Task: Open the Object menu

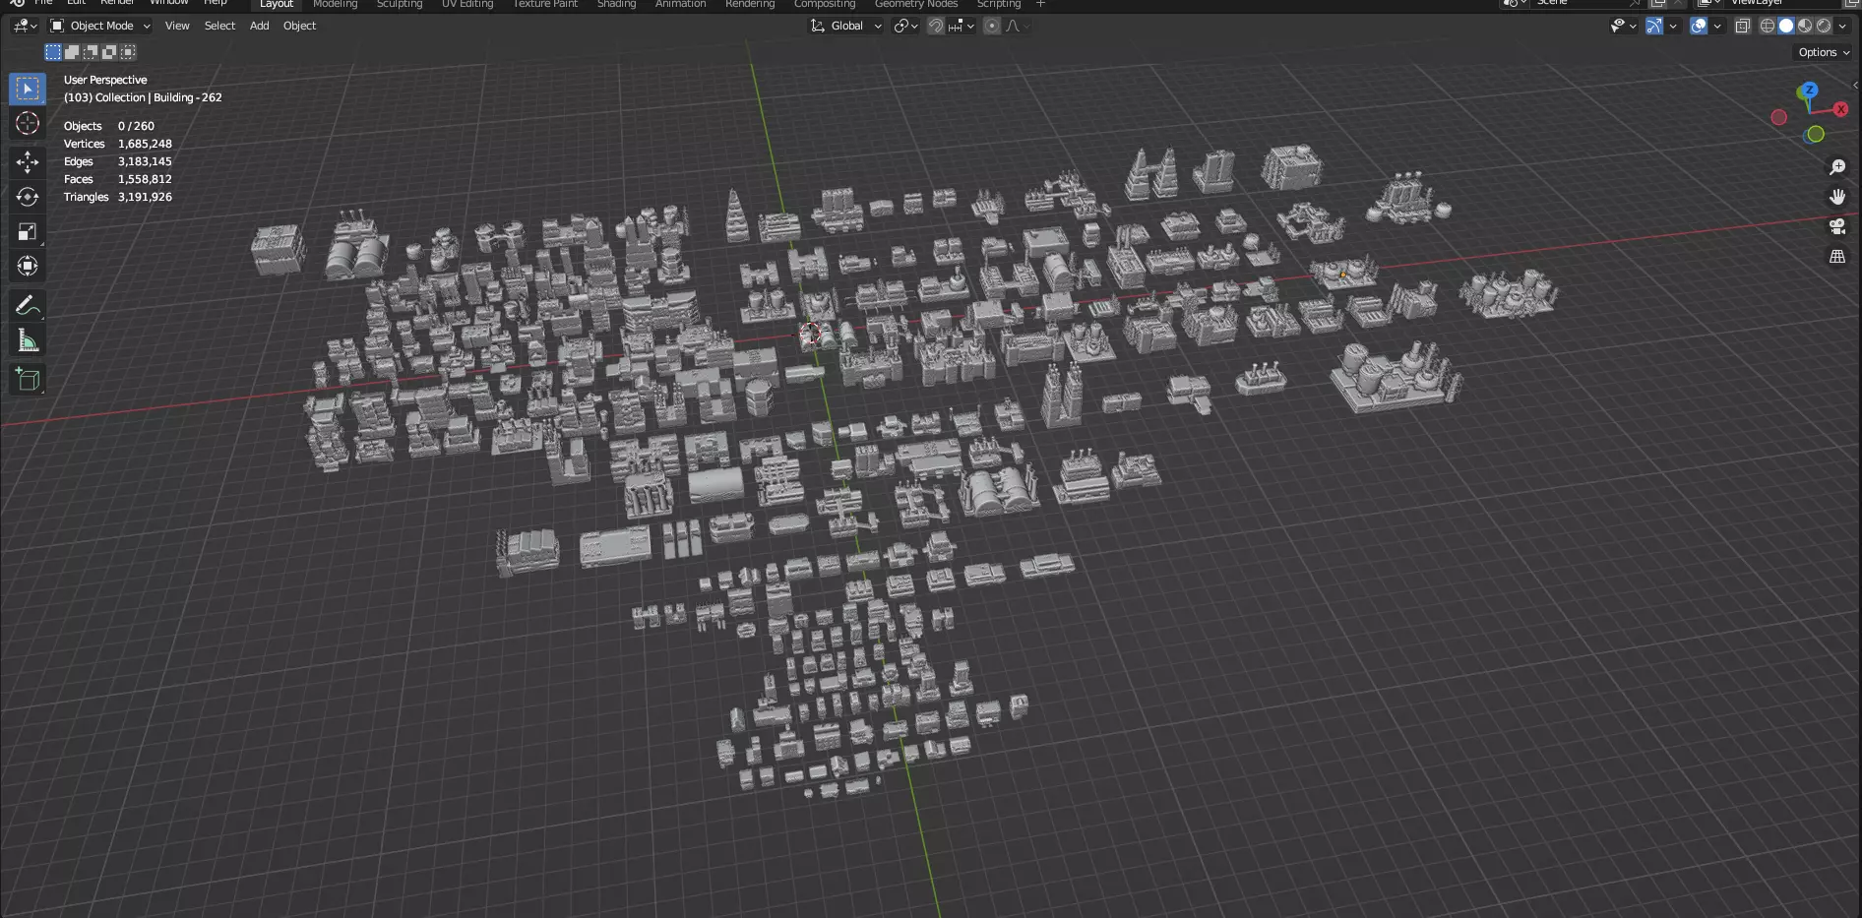Action: pyautogui.click(x=299, y=26)
